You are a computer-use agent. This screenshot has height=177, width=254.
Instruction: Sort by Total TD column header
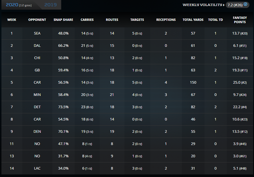215,20
